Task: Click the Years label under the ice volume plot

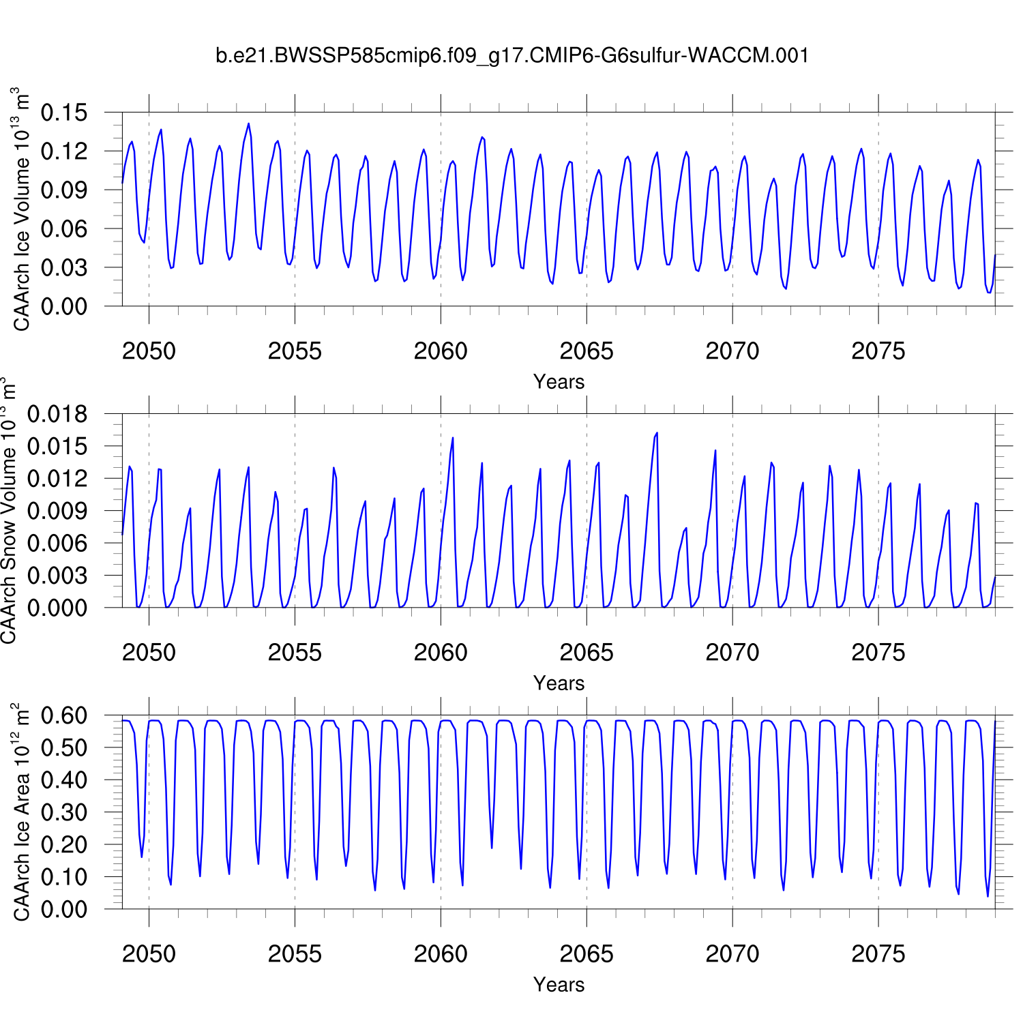Action: pyautogui.click(x=559, y=382)
